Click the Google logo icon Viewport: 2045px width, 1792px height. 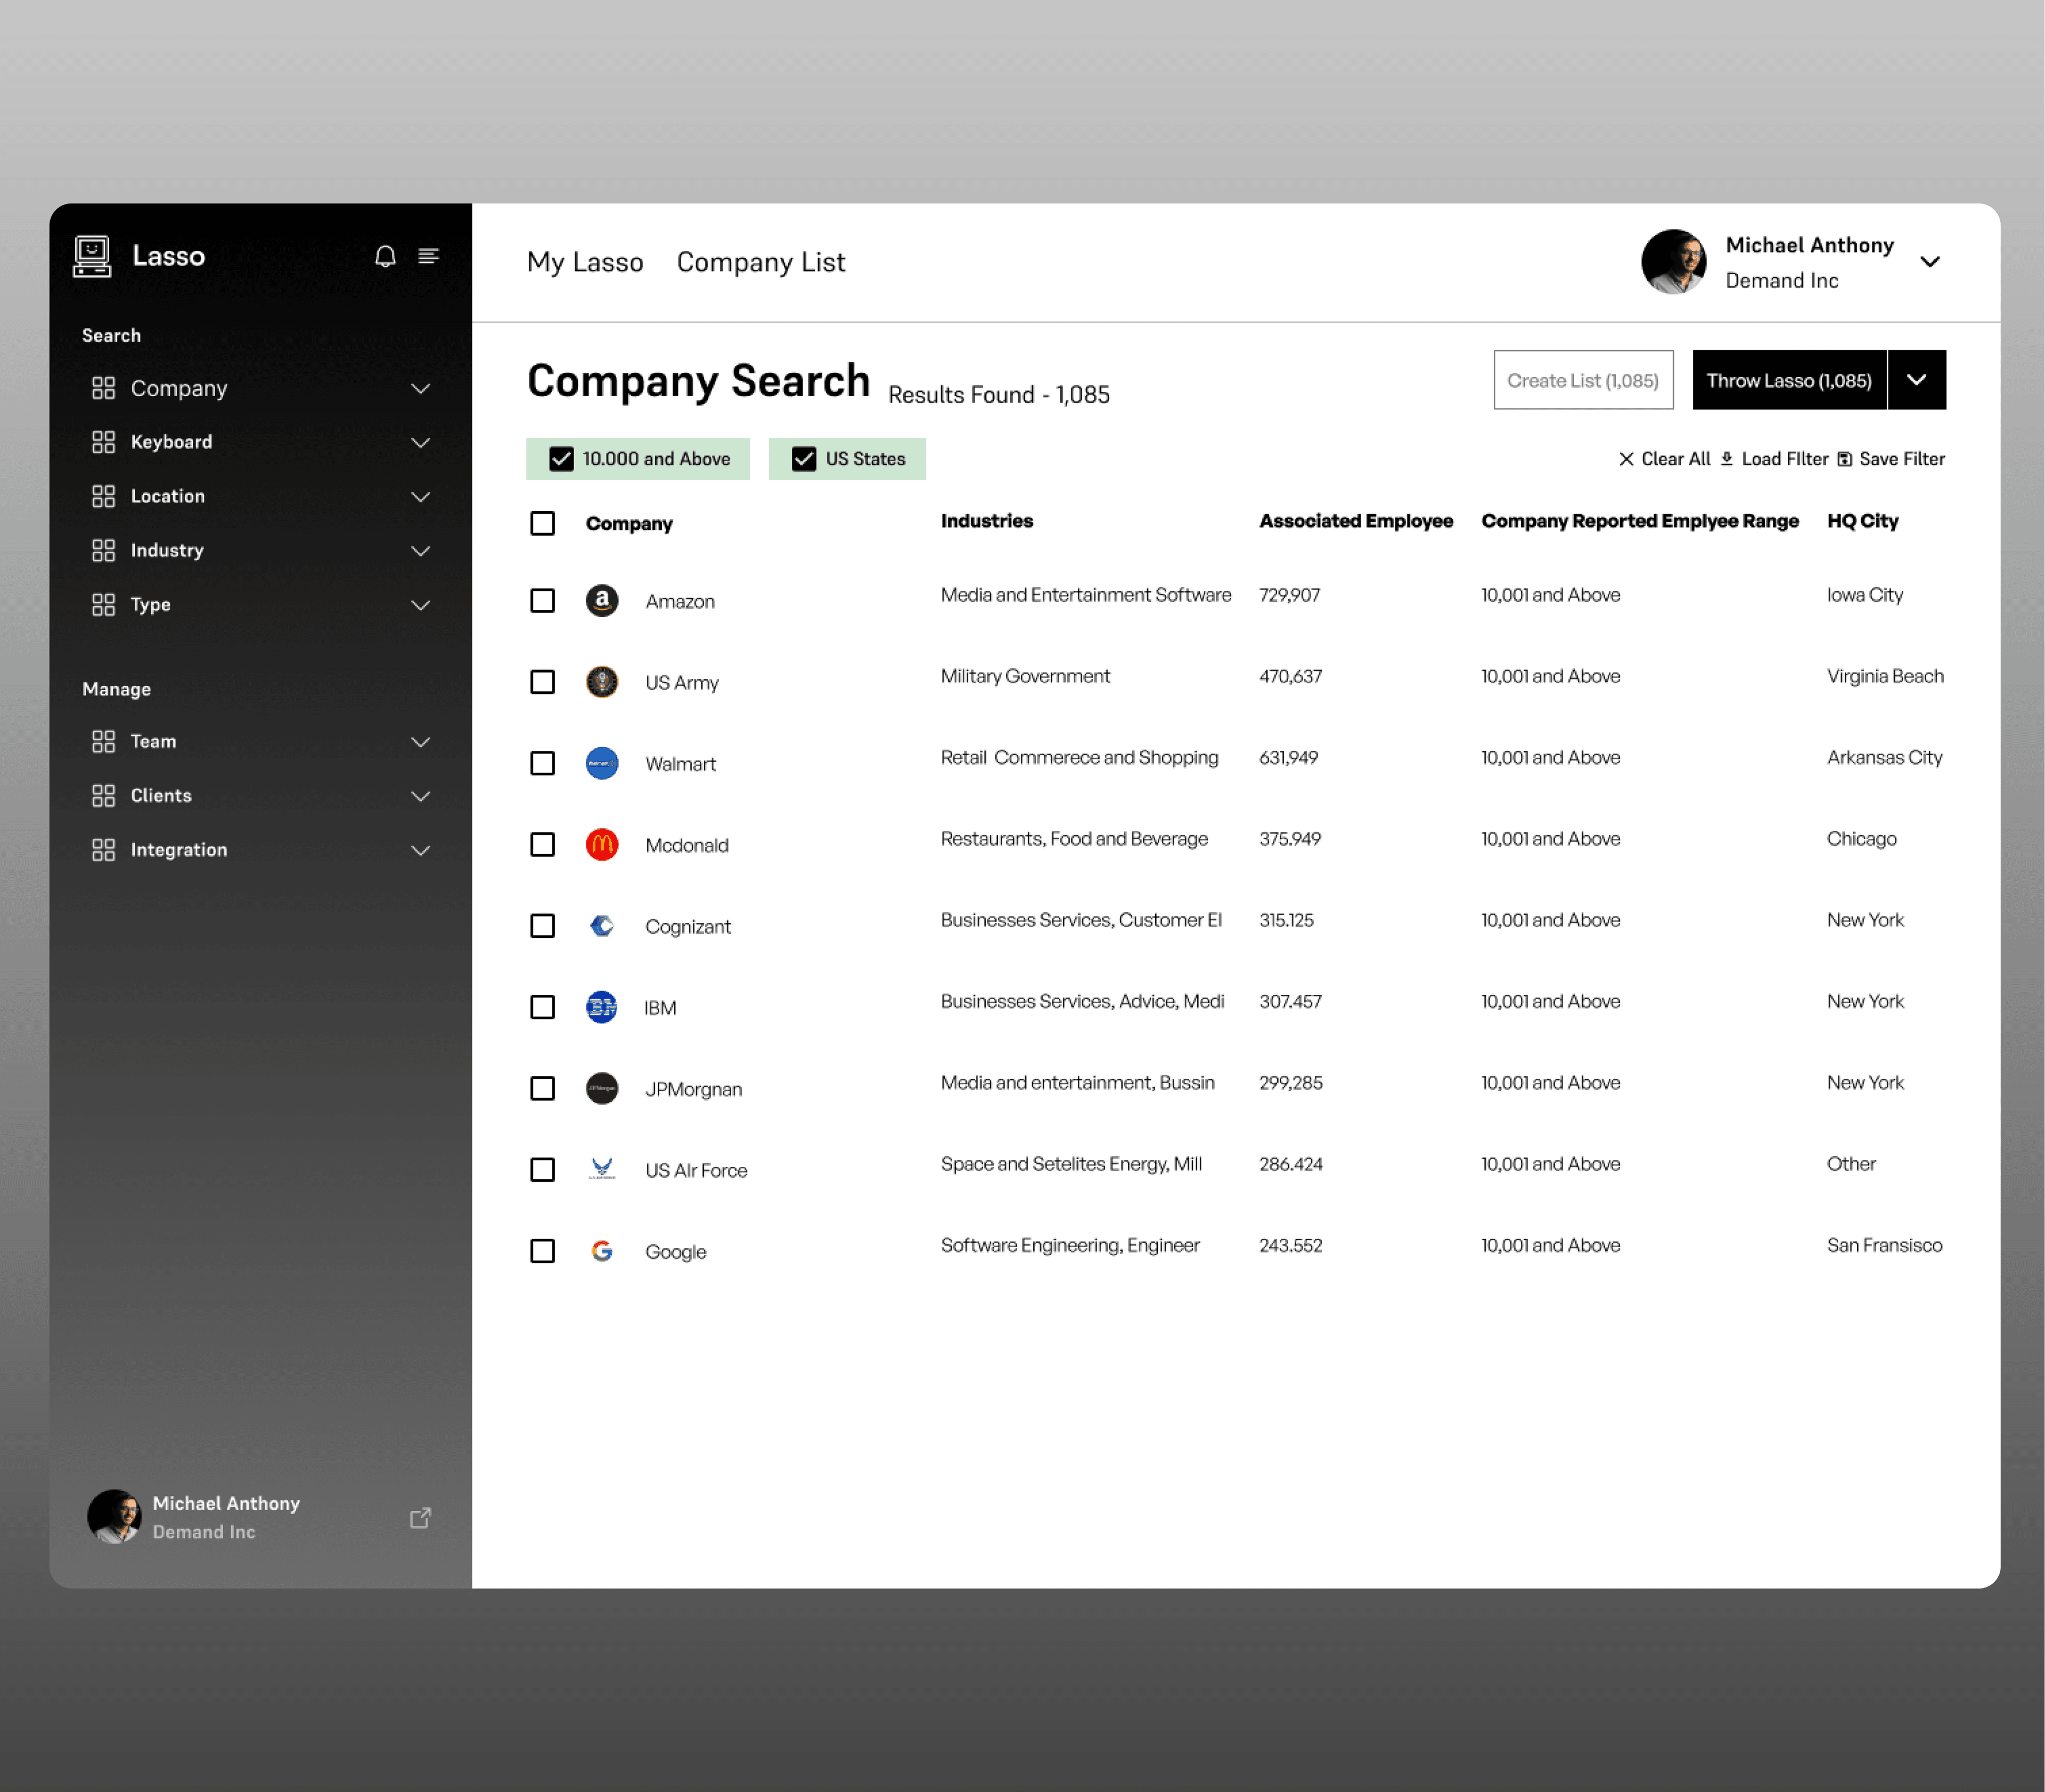pyautogui.click(x=601, y=1251)
